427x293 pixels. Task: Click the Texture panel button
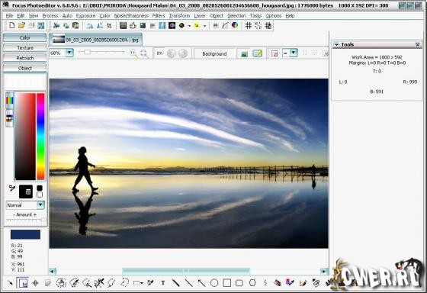pyautogui.click(x=25, y=48)
